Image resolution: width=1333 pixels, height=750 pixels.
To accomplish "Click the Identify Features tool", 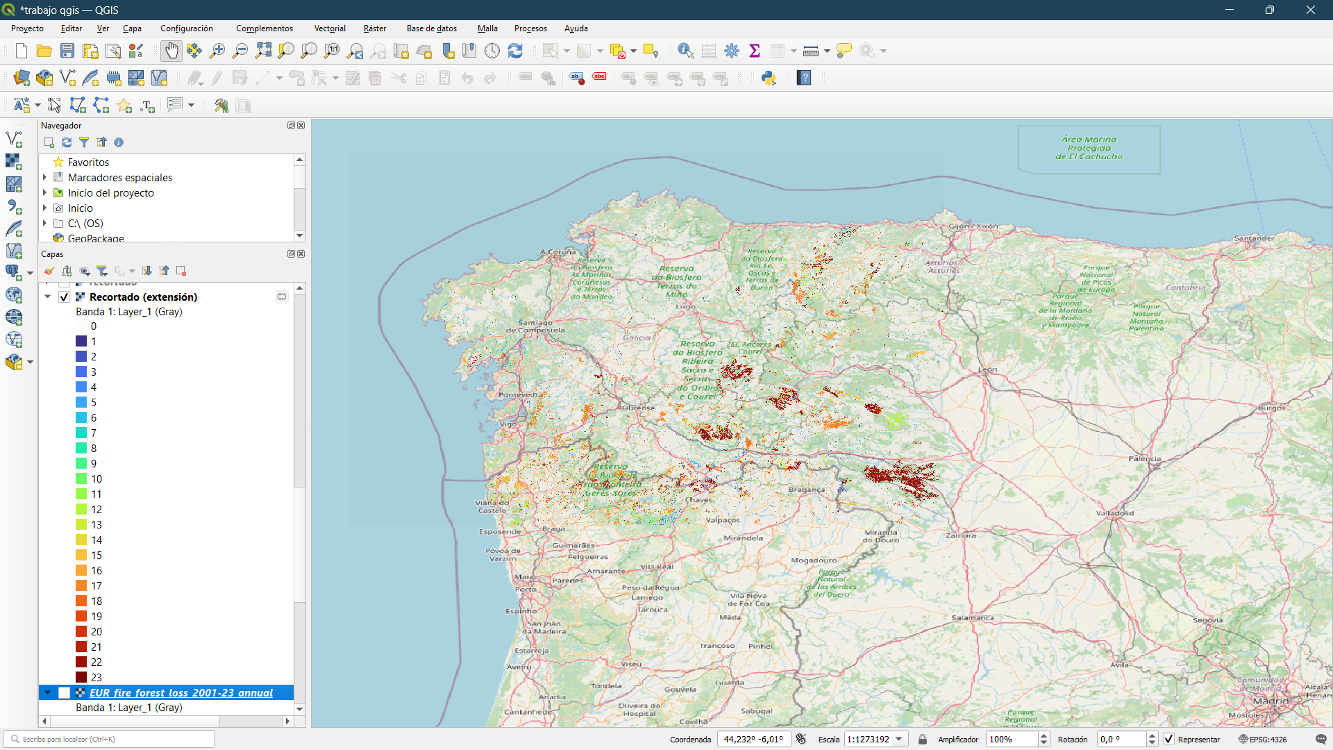I will point(685,51).
